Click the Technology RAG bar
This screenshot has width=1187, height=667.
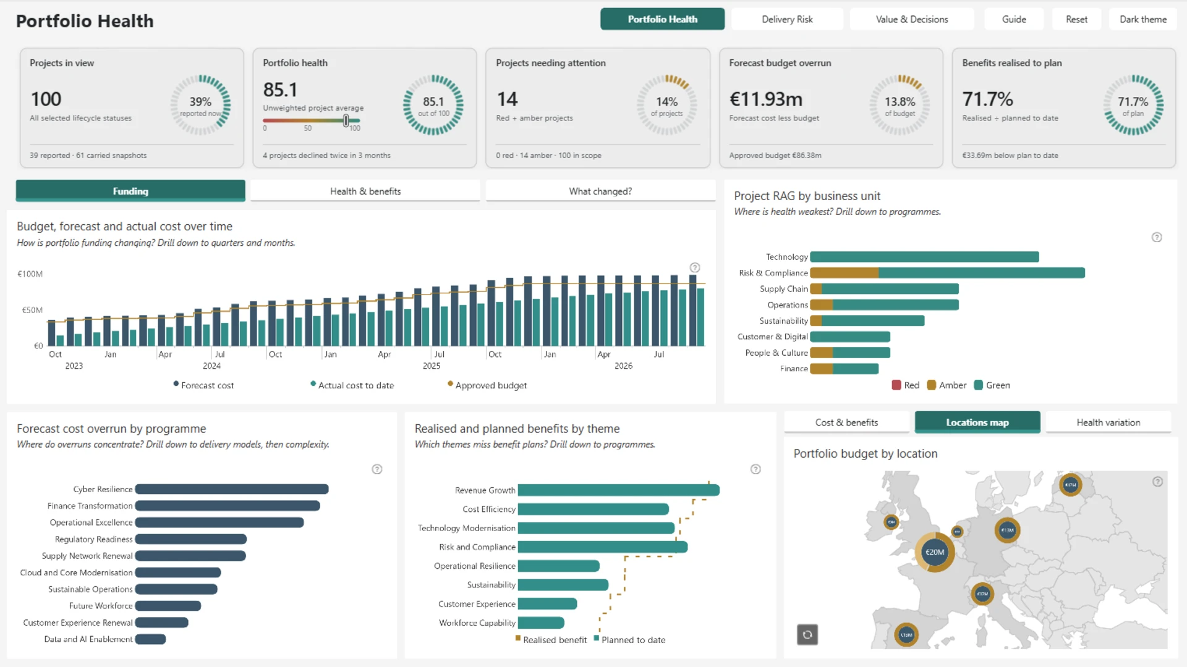click(924, 257)
